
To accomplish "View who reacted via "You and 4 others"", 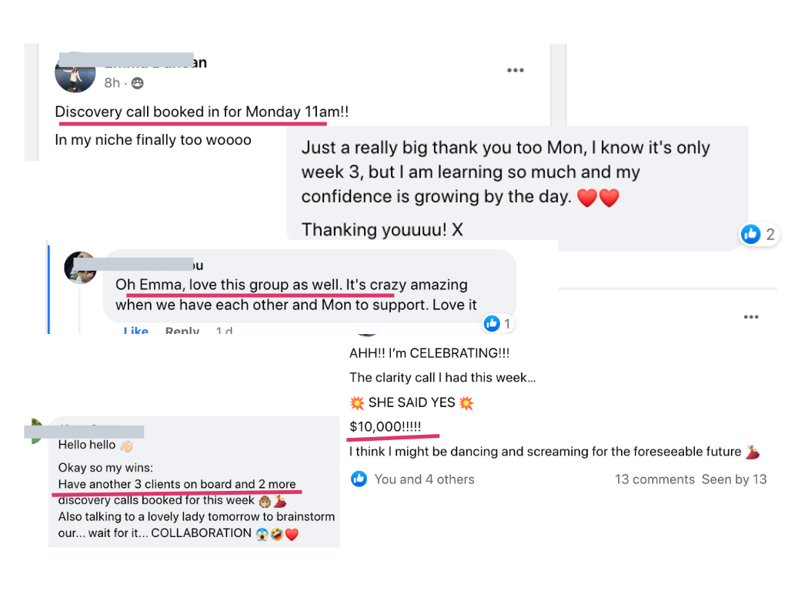I will click(x=424, y=479).
